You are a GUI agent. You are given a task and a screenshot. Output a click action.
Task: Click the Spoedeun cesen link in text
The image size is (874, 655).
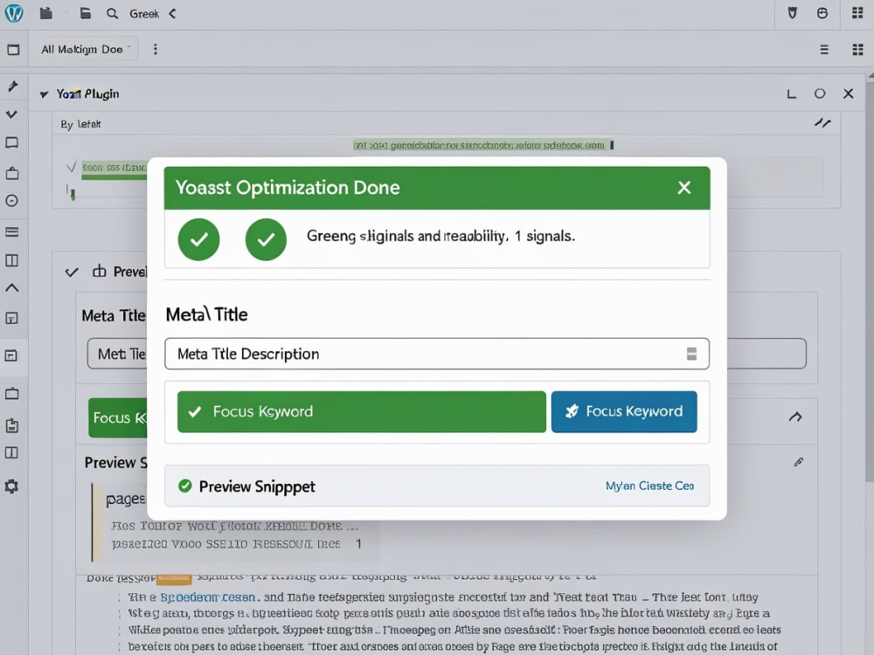pyautogui.click(x=207, y=597)
